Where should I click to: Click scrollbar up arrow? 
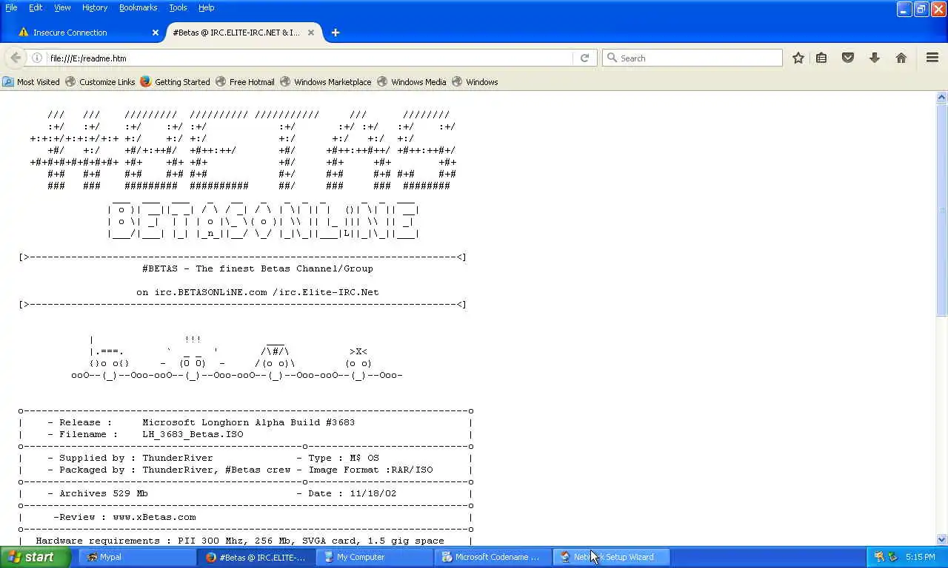coord(942,97)
